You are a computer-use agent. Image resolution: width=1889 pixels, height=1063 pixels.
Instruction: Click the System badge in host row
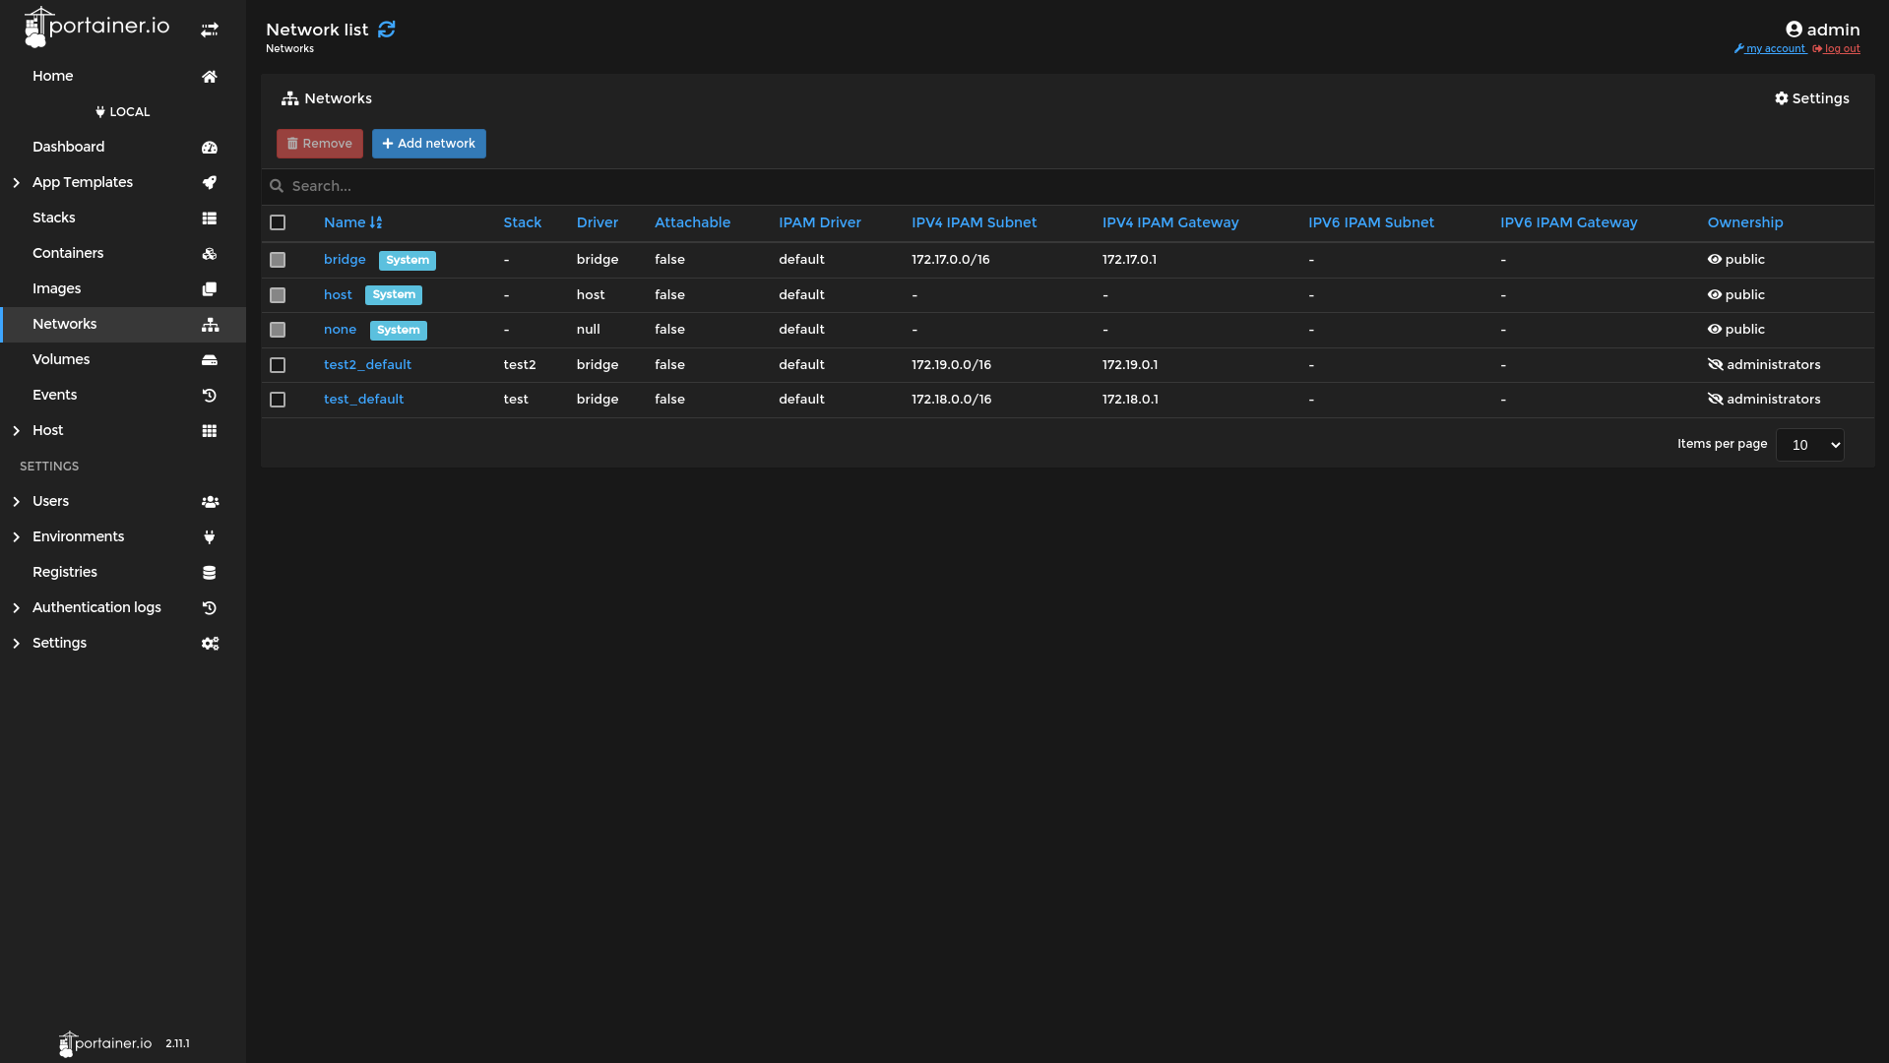[x=394, y=295]
